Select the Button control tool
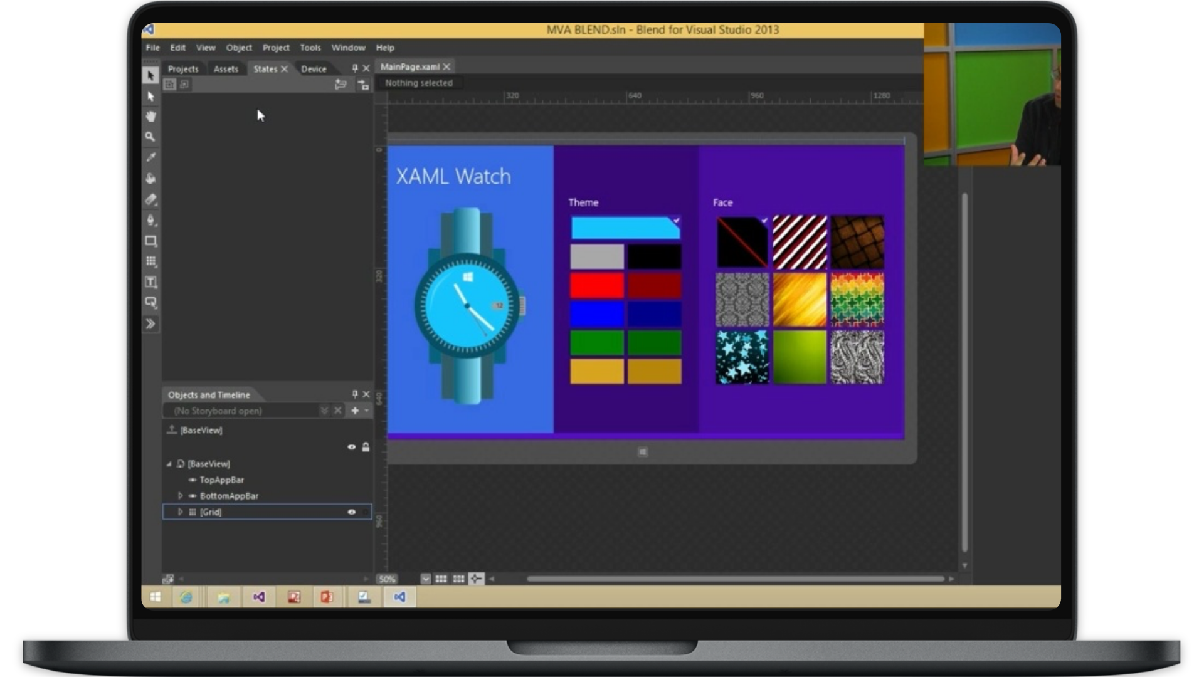 (x=150, y=303)
